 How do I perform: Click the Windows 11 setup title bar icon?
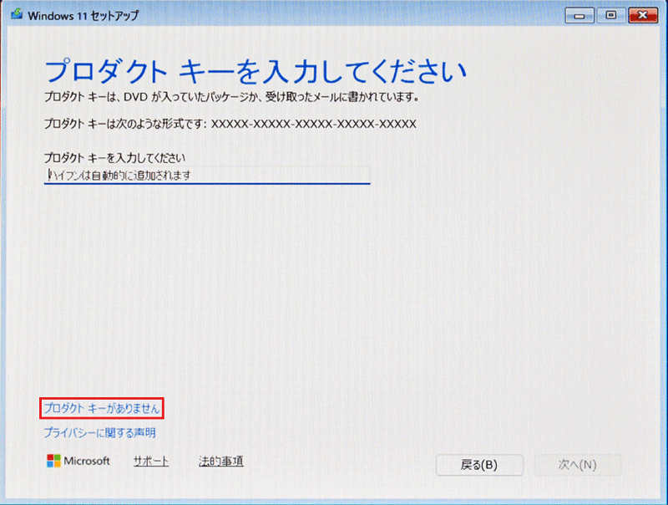point(17,14)
